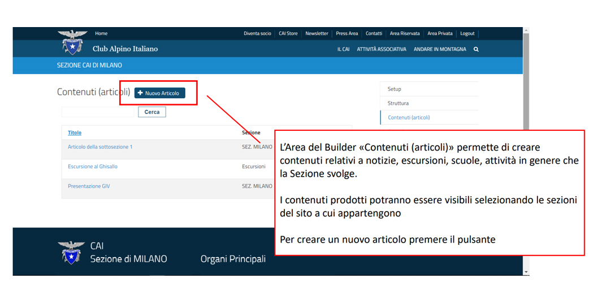Open the CAI Store link
Screen dimensions: 589x299
(x=288, y=33)
